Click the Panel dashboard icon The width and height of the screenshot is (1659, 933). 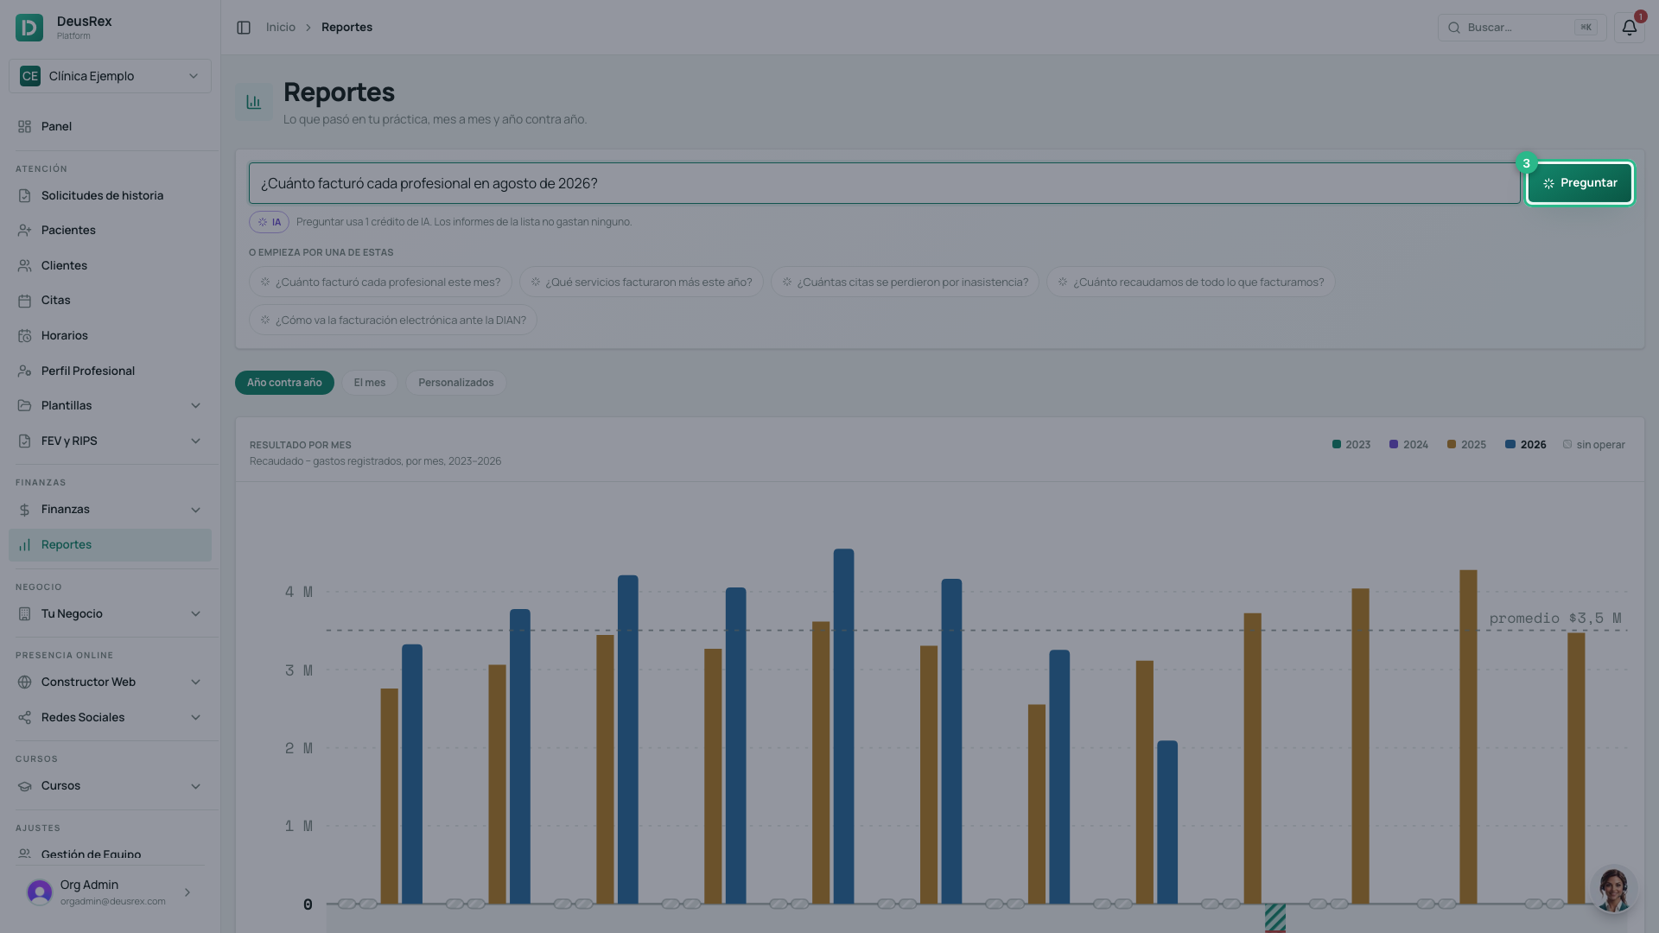tap(24, 127)
